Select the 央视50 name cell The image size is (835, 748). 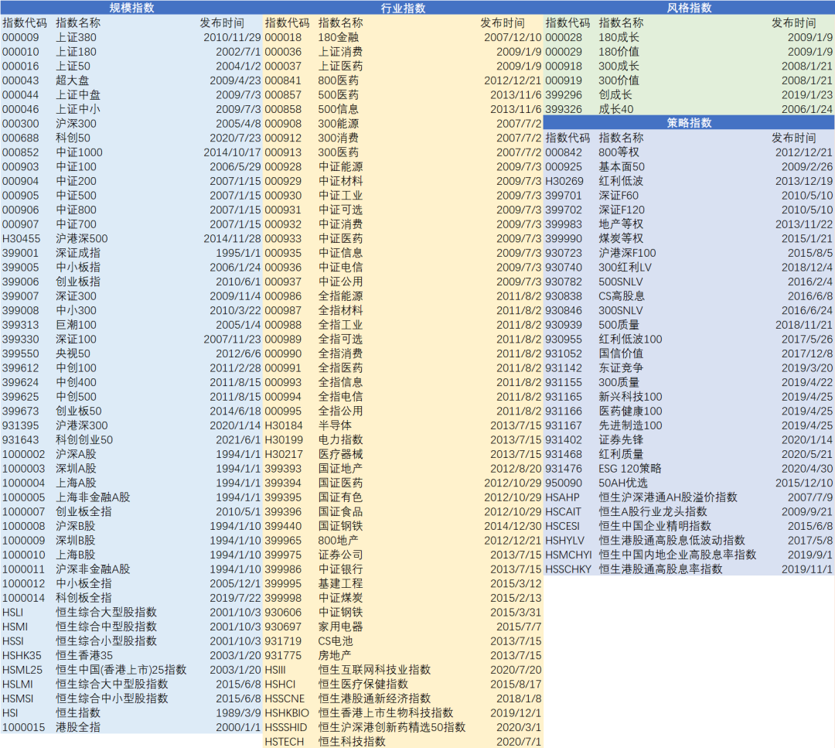pos(73,354)
